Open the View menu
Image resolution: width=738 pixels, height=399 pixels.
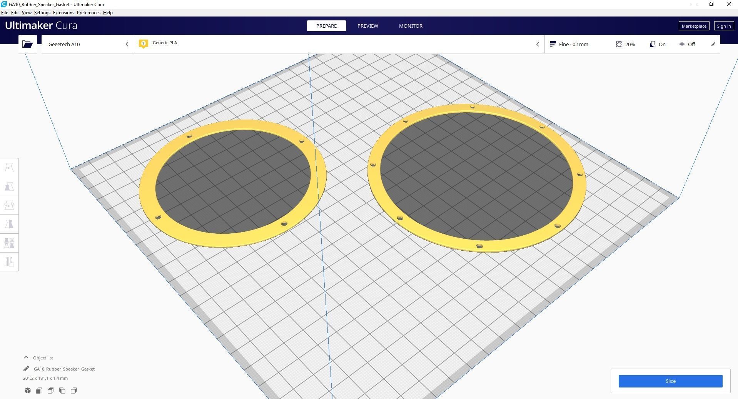pyautogui.click(x=27, y=13)
